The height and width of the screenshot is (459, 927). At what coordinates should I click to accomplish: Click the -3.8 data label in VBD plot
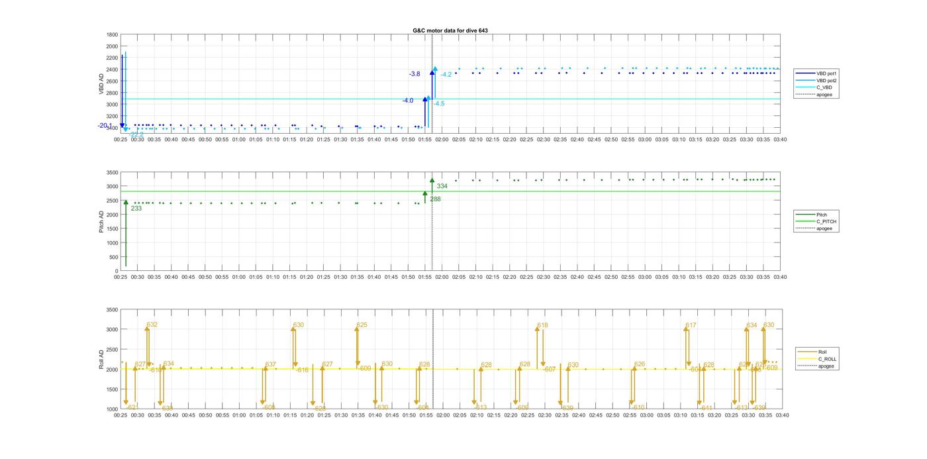coord(415,74)
